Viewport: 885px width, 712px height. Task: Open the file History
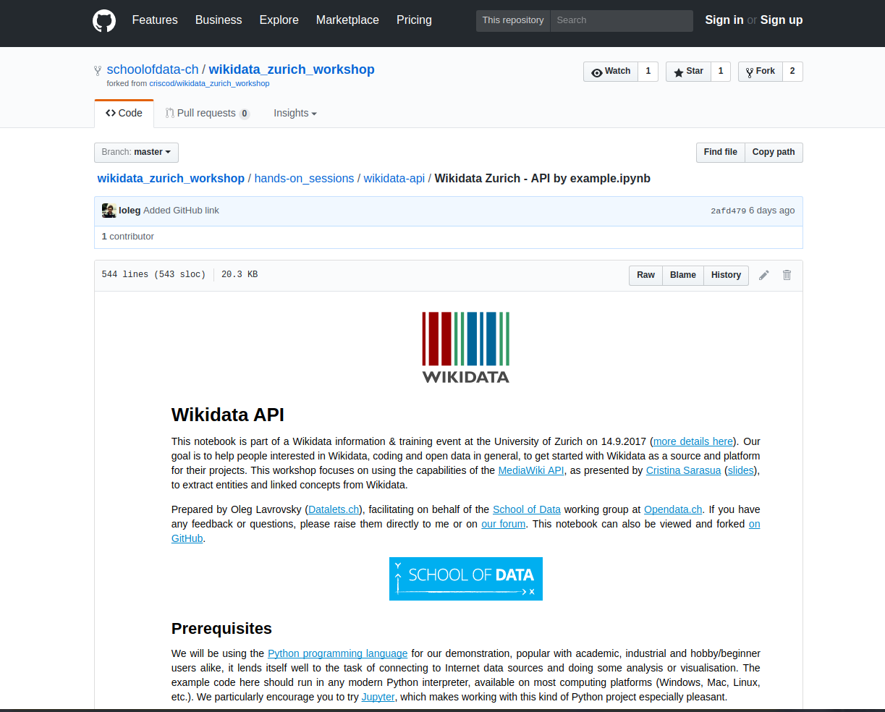[x=726, y=276]
